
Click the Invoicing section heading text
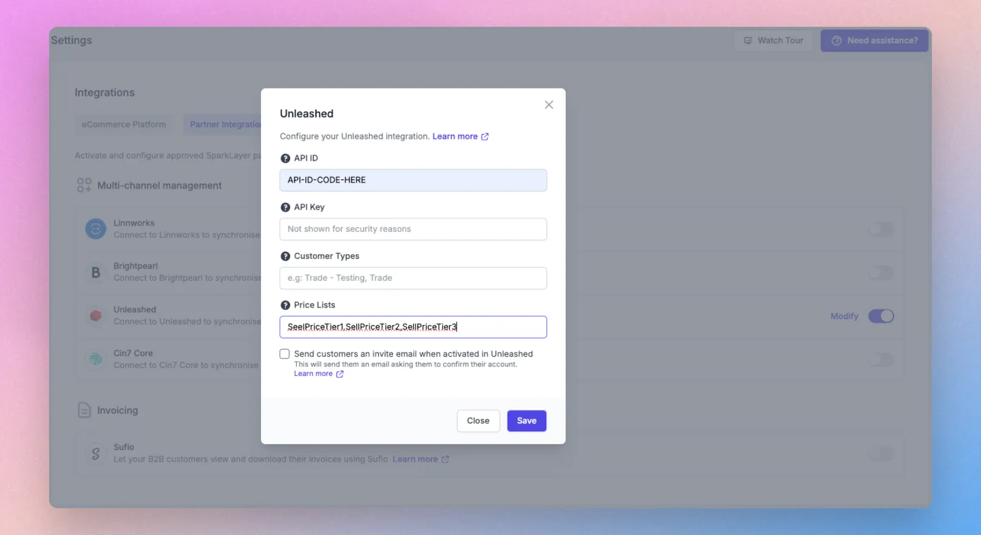pos(118,410)
